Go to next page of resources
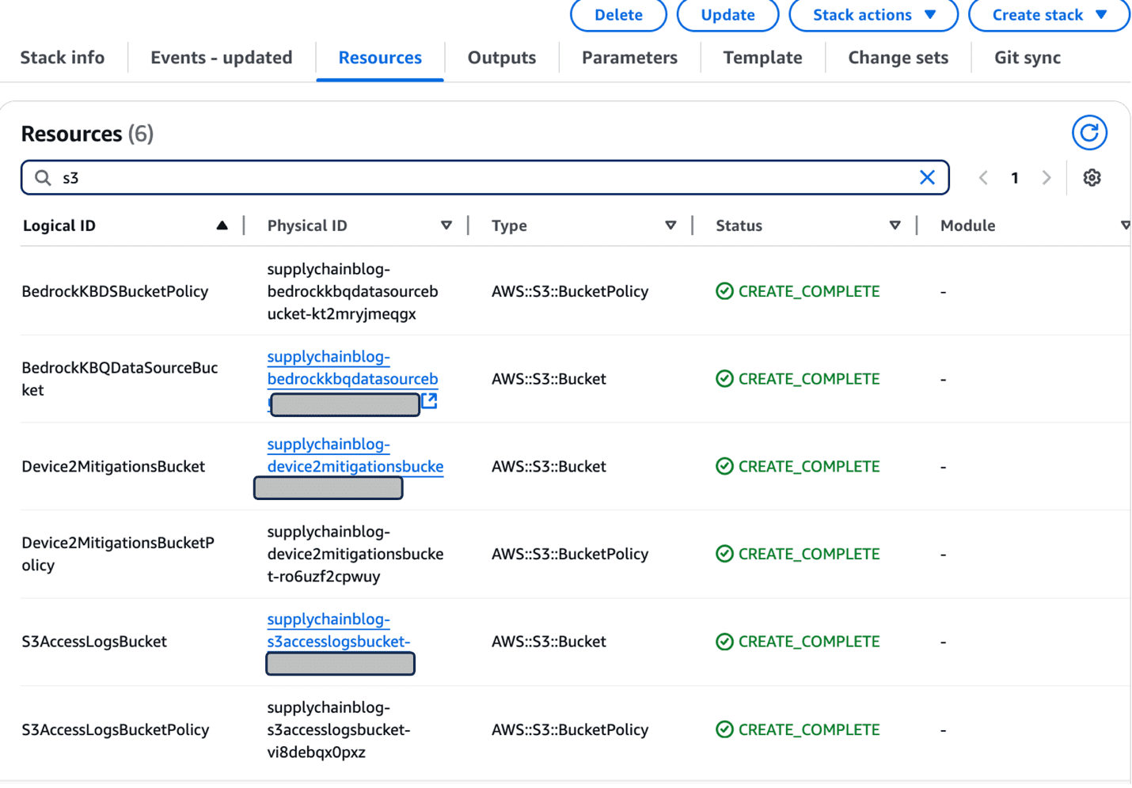Image resolution: width=1132 pixels, height=788 pixels. [1046, 178]
